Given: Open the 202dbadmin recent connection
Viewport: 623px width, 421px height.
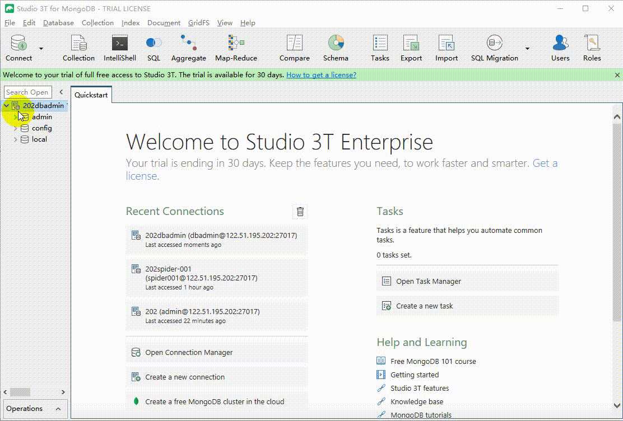Looking at the screenshot, I should [x=217, y=240].
